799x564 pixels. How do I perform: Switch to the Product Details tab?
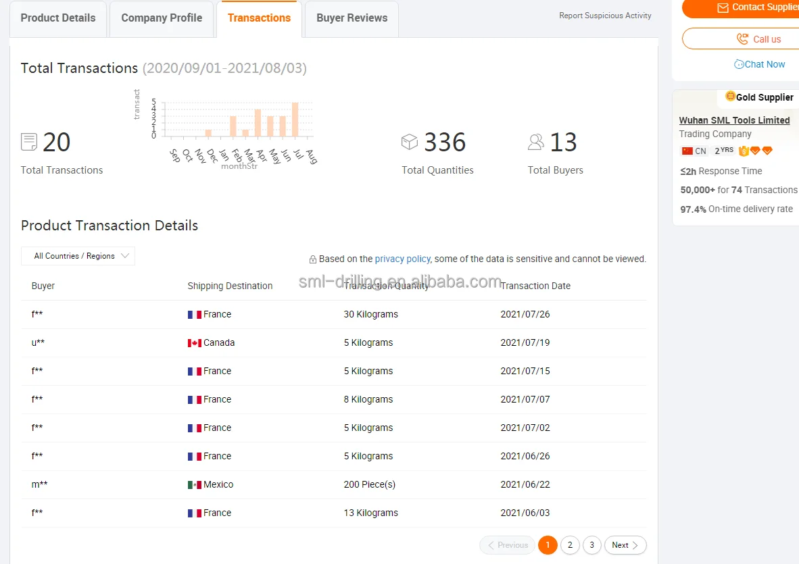tap(58, 18)
